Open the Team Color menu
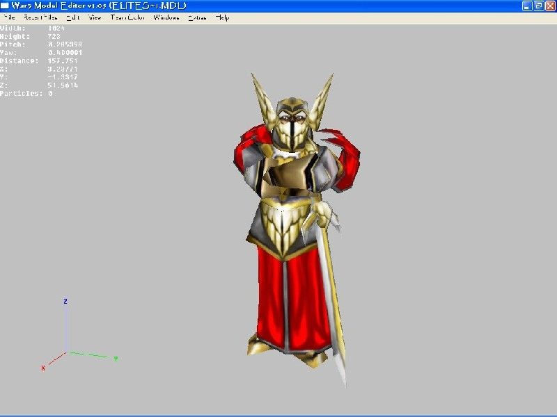 [x=127, y=17]
